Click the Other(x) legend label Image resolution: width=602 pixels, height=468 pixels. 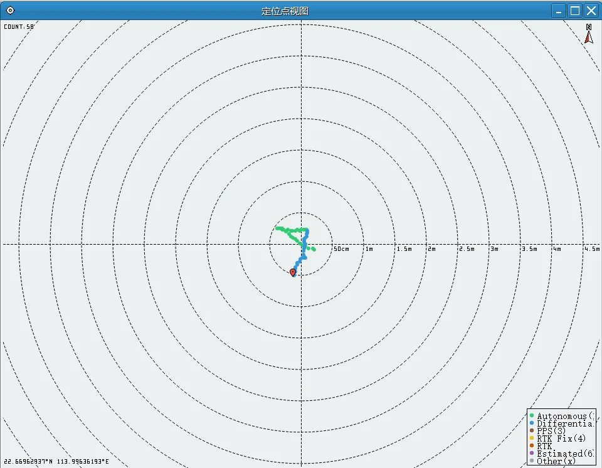point(556,462)
